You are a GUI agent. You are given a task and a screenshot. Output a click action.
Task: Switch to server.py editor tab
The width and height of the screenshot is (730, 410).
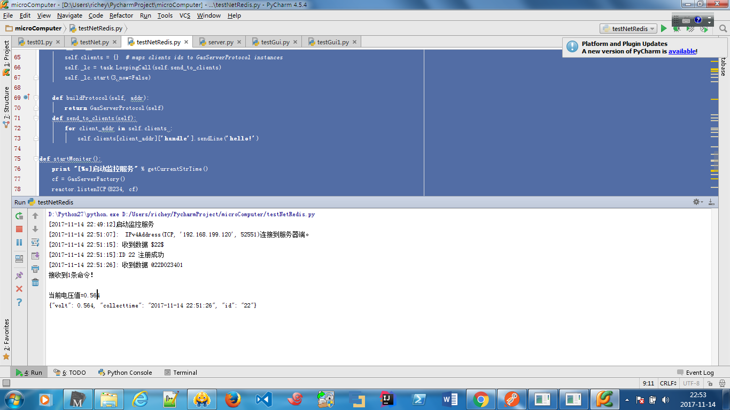click(221, 42)
